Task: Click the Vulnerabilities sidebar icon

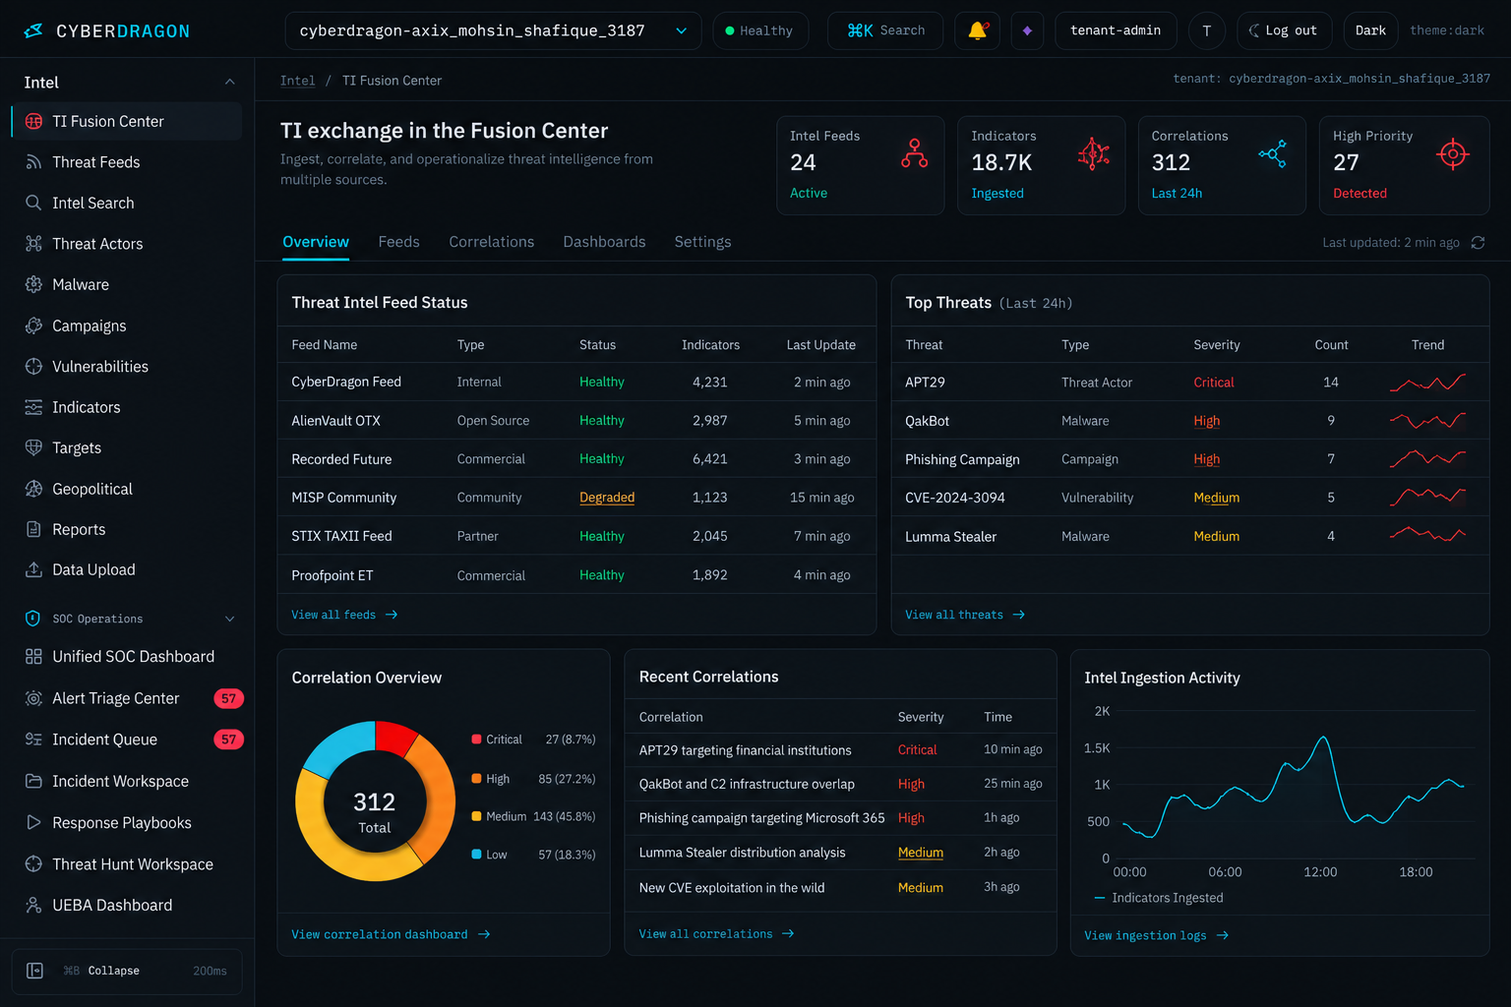Action: click(x=33, y=366)
